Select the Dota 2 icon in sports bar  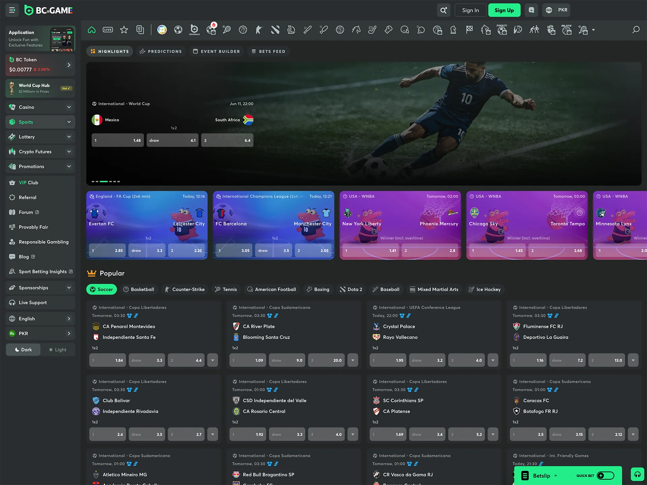(275, 30)
